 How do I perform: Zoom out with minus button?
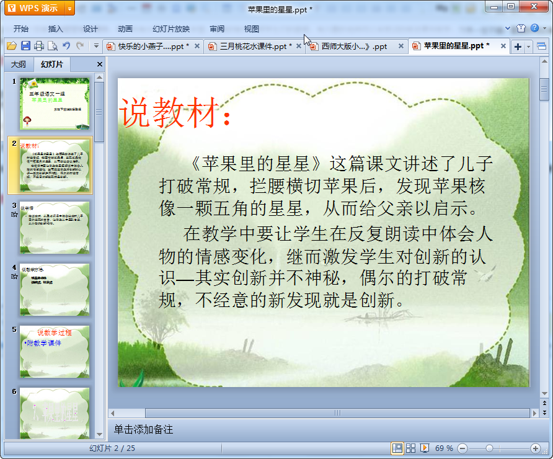click(x=462, y=448)
